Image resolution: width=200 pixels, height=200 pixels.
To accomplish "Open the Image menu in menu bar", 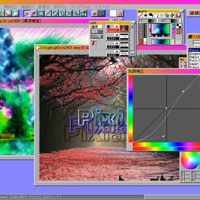I will pyautogui.click(x=44, y=7).
